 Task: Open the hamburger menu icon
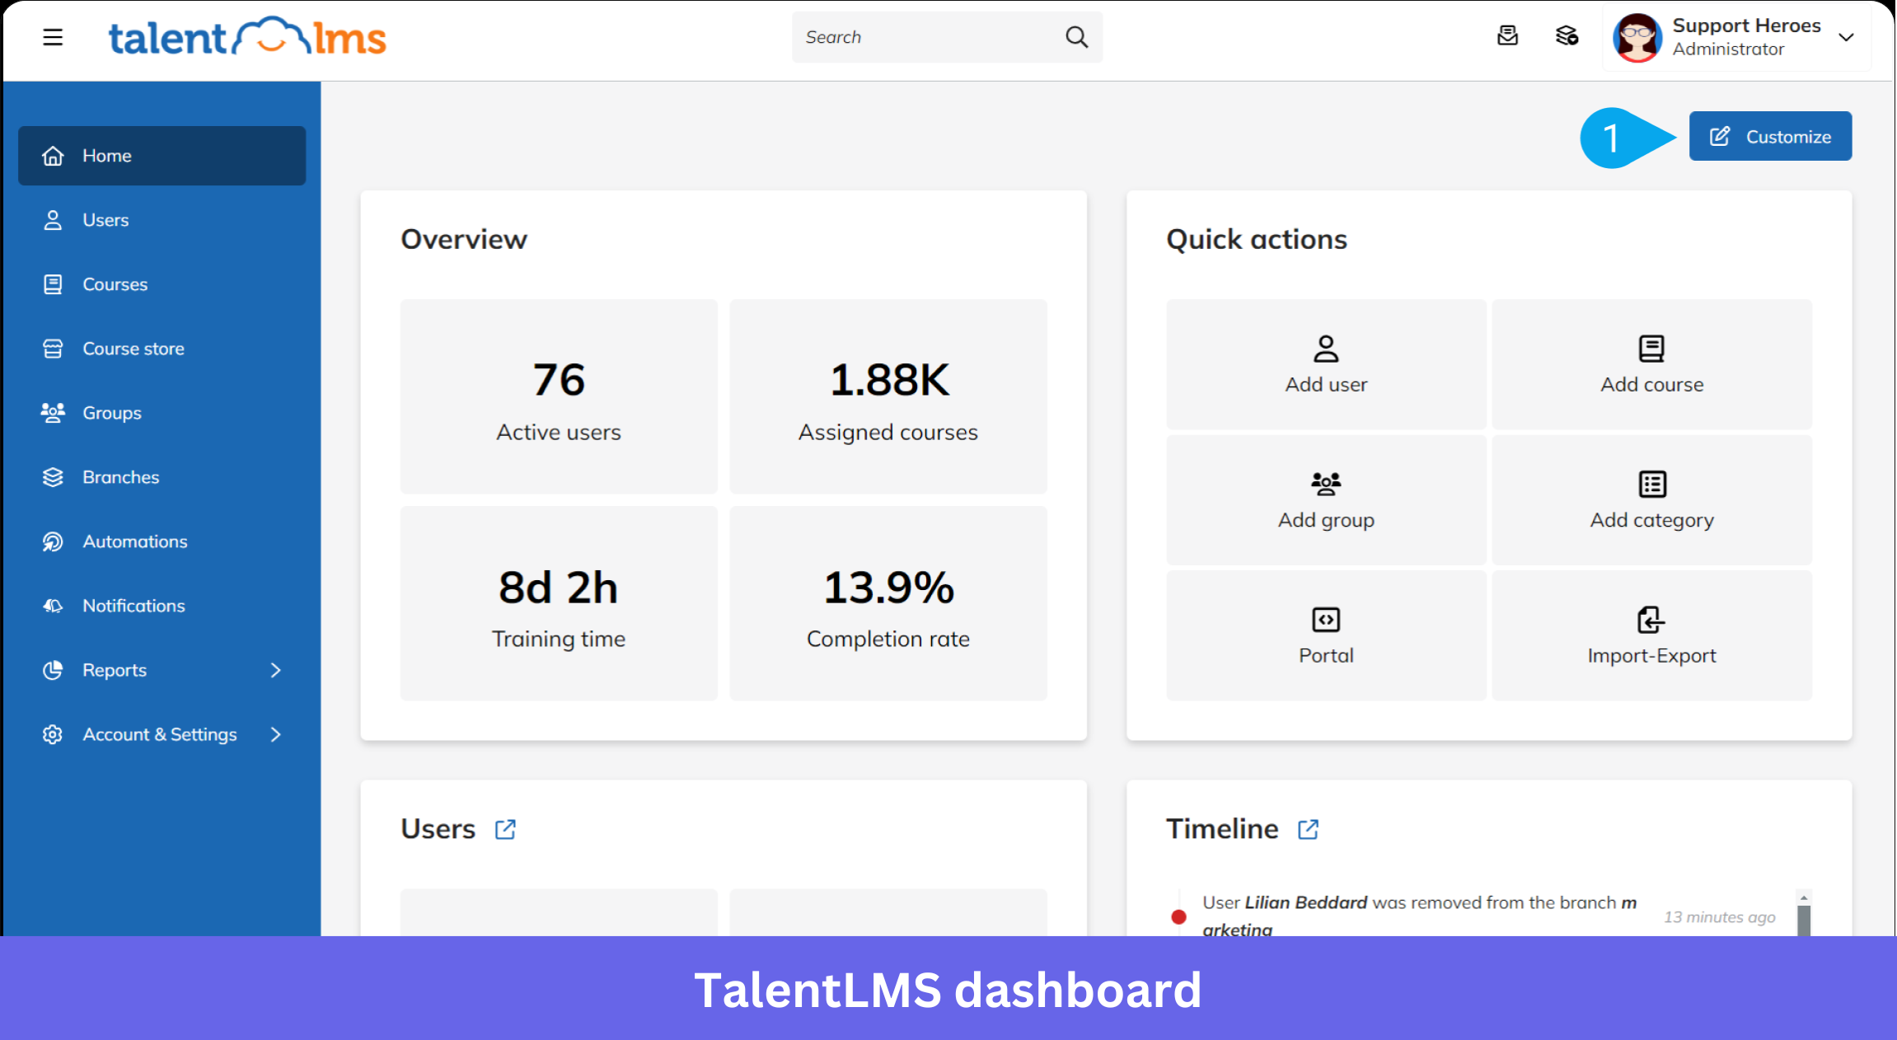[x=53, y=37]
